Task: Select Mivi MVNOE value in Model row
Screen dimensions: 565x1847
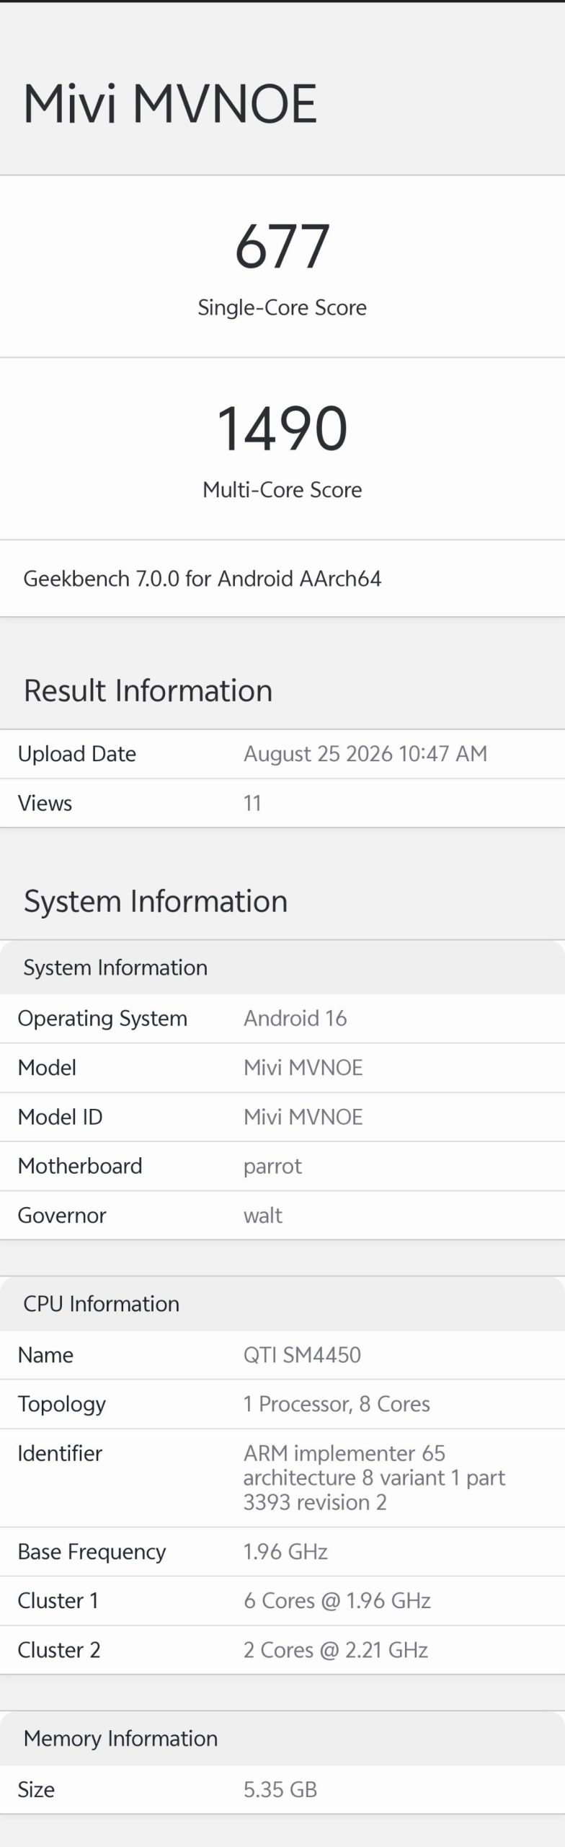Action: tap(303, 1068)
